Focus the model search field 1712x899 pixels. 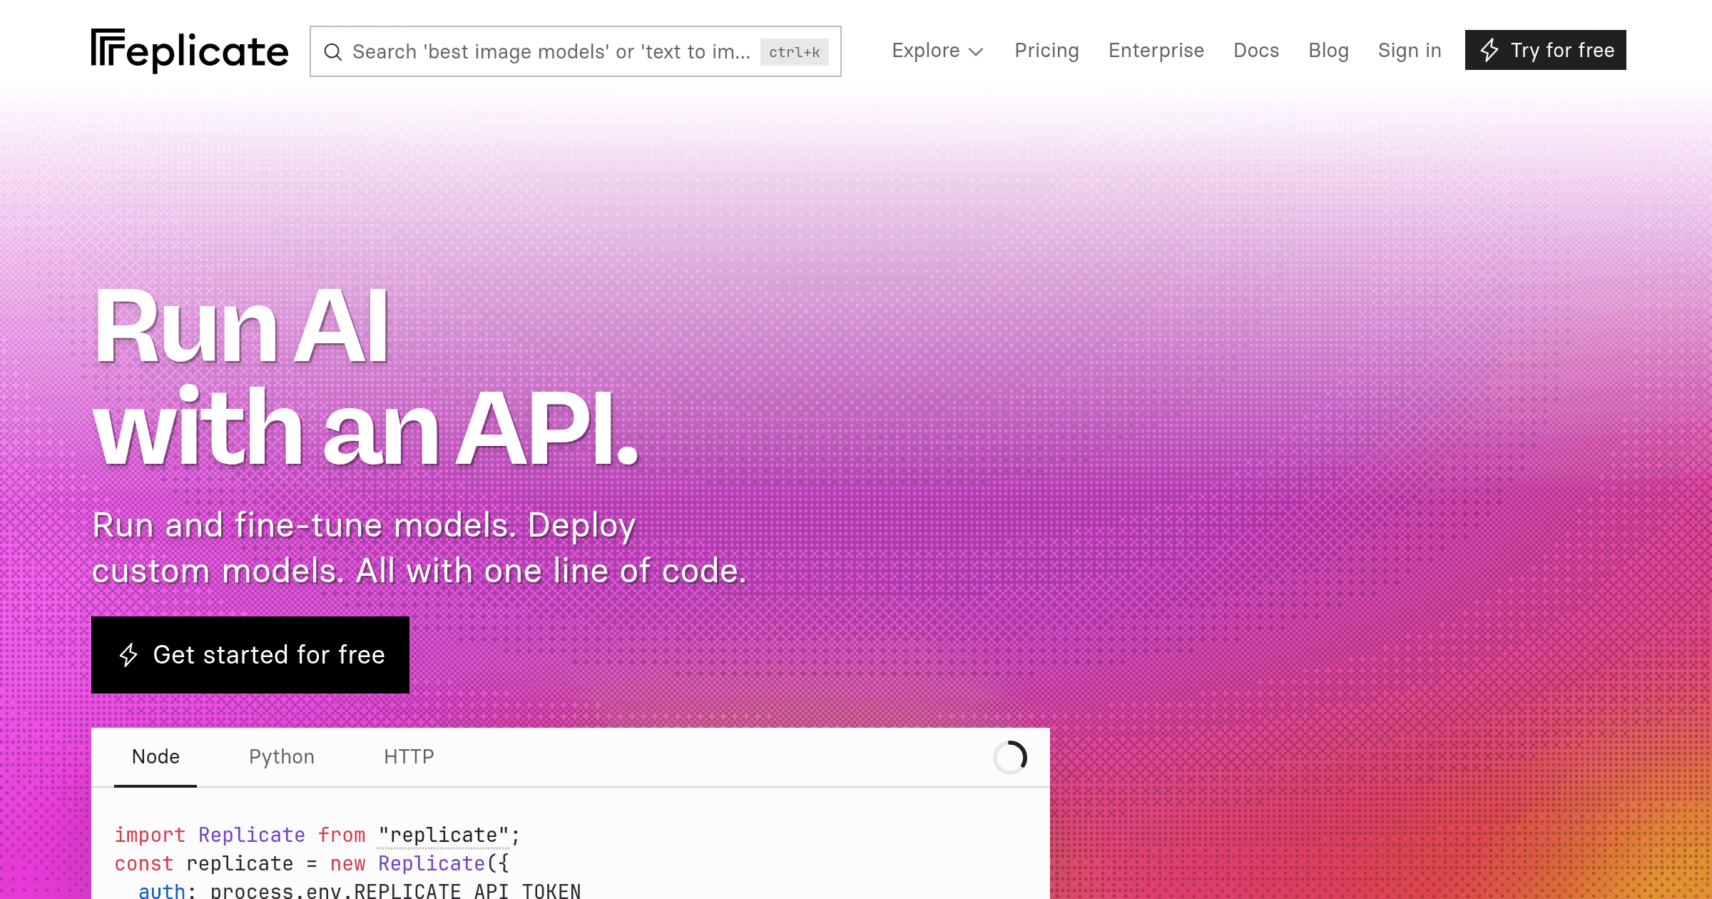pos(576,51)
